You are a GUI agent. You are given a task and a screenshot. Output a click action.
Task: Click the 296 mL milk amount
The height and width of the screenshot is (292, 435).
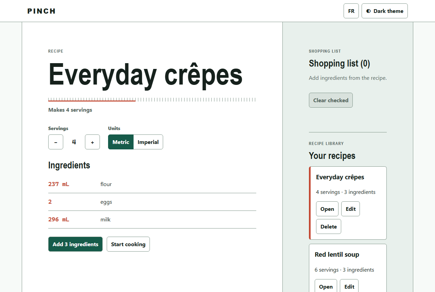(58, 219)
